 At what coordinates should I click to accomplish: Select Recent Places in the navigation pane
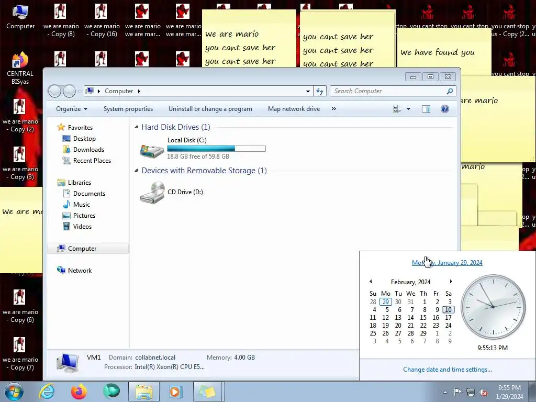tap(92, 161)
